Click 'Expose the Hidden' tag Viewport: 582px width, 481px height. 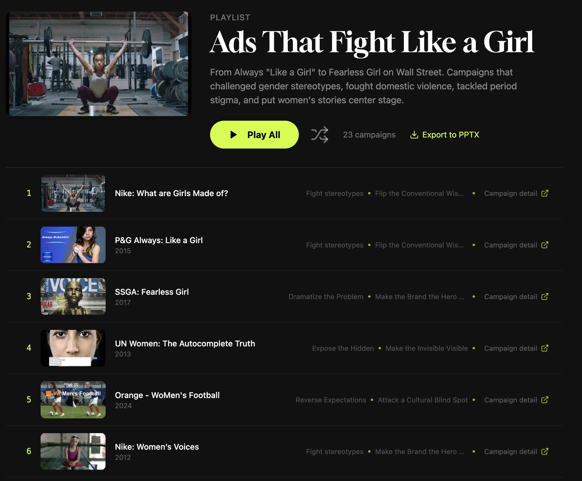[343, 348]
